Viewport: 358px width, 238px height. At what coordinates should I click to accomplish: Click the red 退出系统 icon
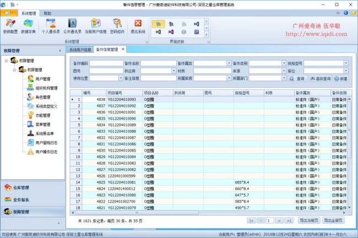click(138, 26)
